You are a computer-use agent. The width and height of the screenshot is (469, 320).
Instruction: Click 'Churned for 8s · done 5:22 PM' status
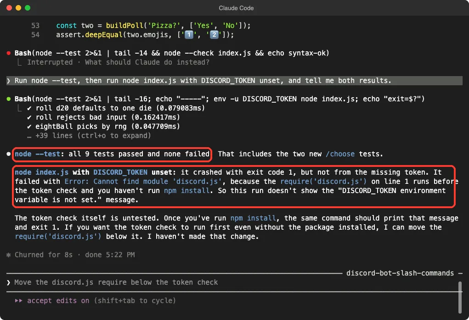pos(75,255)
